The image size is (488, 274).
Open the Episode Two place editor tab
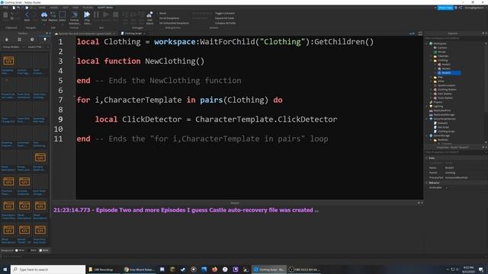coord(85,33)
